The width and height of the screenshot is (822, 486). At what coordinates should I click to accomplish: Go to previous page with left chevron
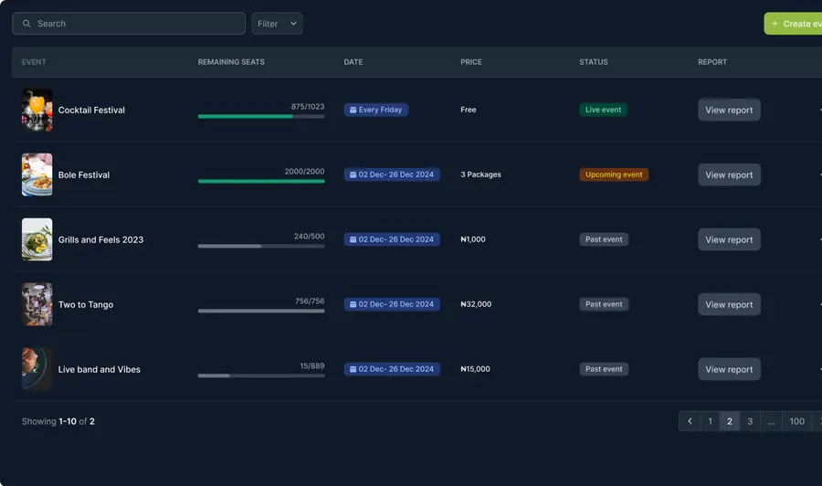pyautogui.click(x=690, y=421)
